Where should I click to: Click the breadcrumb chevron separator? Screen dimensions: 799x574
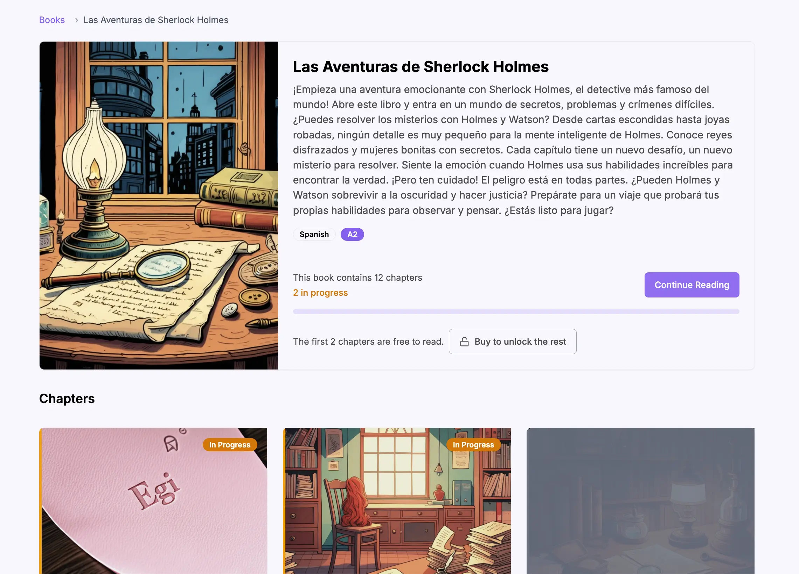pos(76,20)
